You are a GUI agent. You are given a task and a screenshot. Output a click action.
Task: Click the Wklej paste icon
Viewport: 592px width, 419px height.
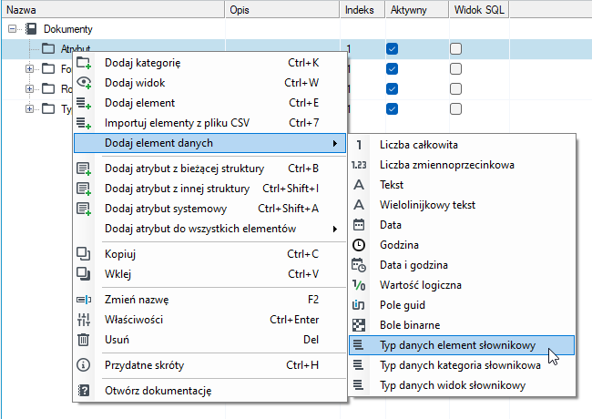click(84, 273)
